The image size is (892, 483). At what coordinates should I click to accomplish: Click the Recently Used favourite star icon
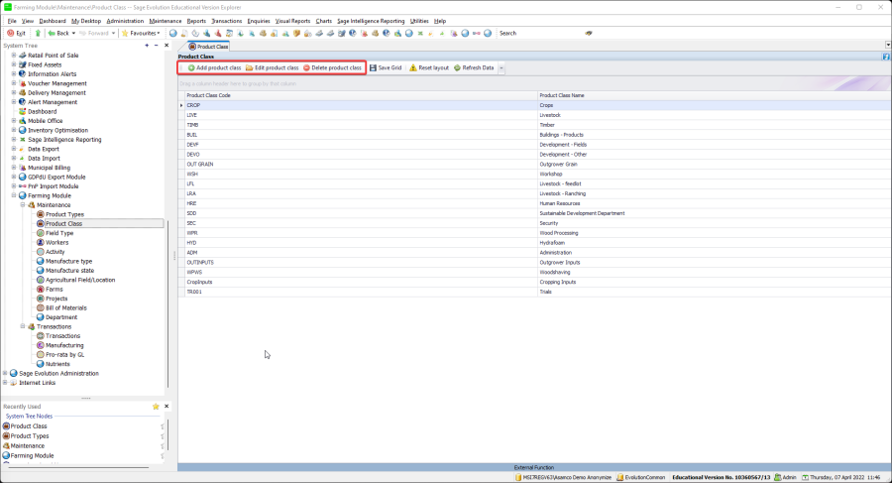pyautogui.click(x=156, y=407)
